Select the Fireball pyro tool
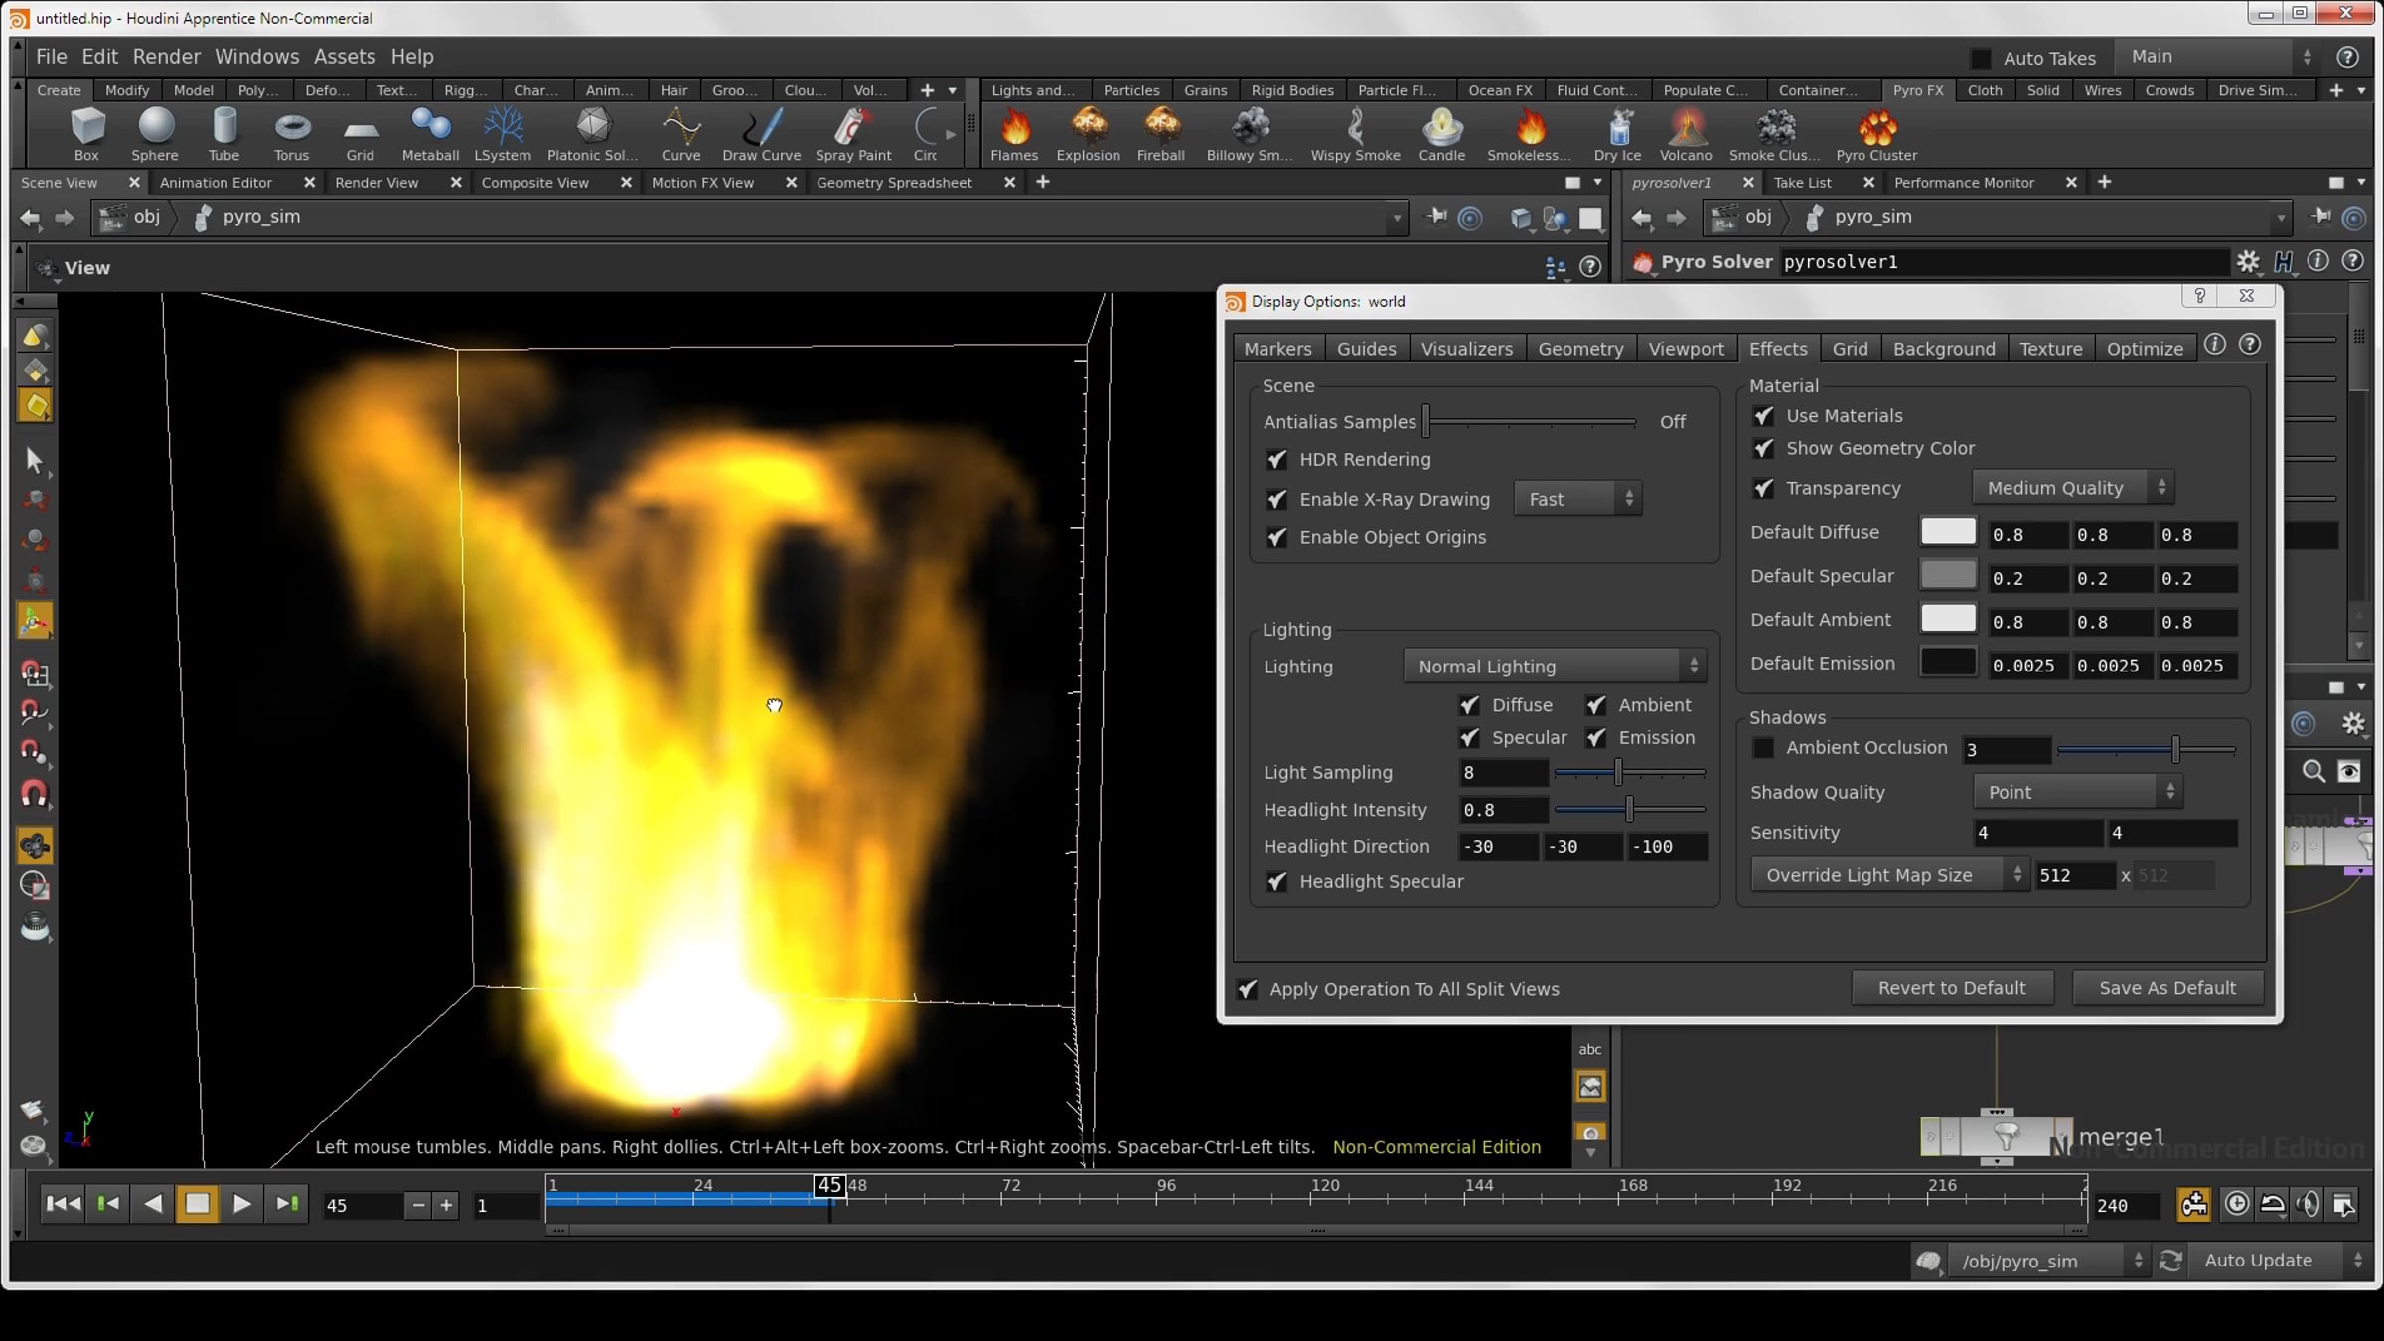This screenshot has height=1341, width=2384. tap(1161, 134)
